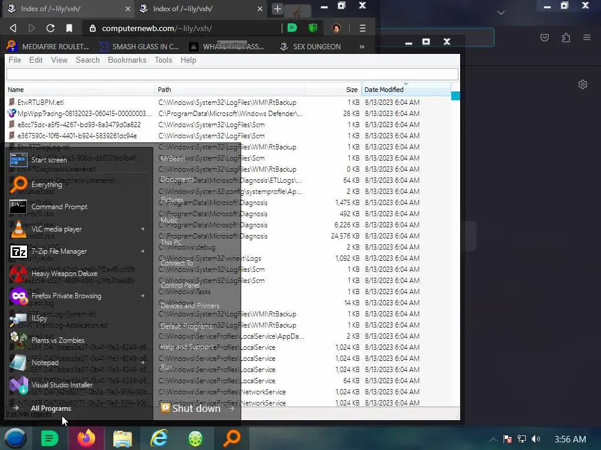601x450 pixels.
Task: Open Firefox settings gear icon
Action: pyautogui.click(x=583, y=84)
